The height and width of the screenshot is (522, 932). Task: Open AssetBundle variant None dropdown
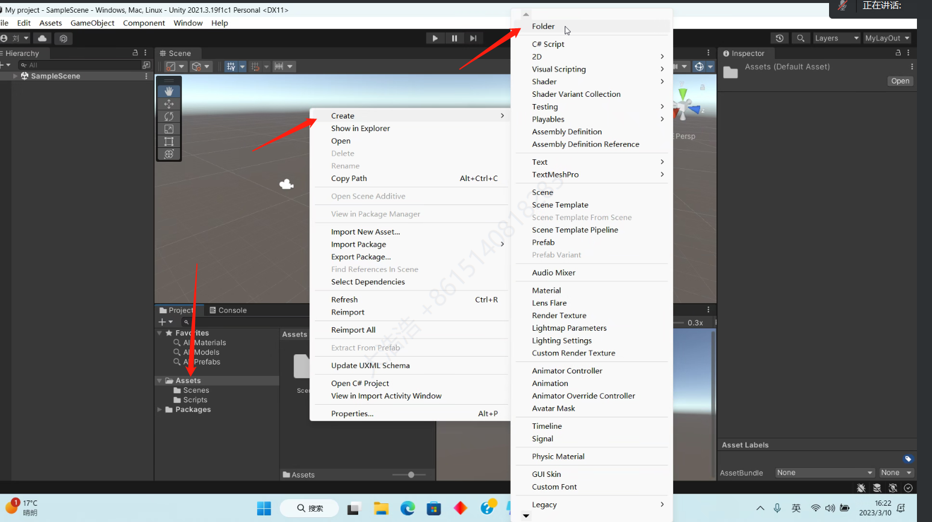(896, 473)
